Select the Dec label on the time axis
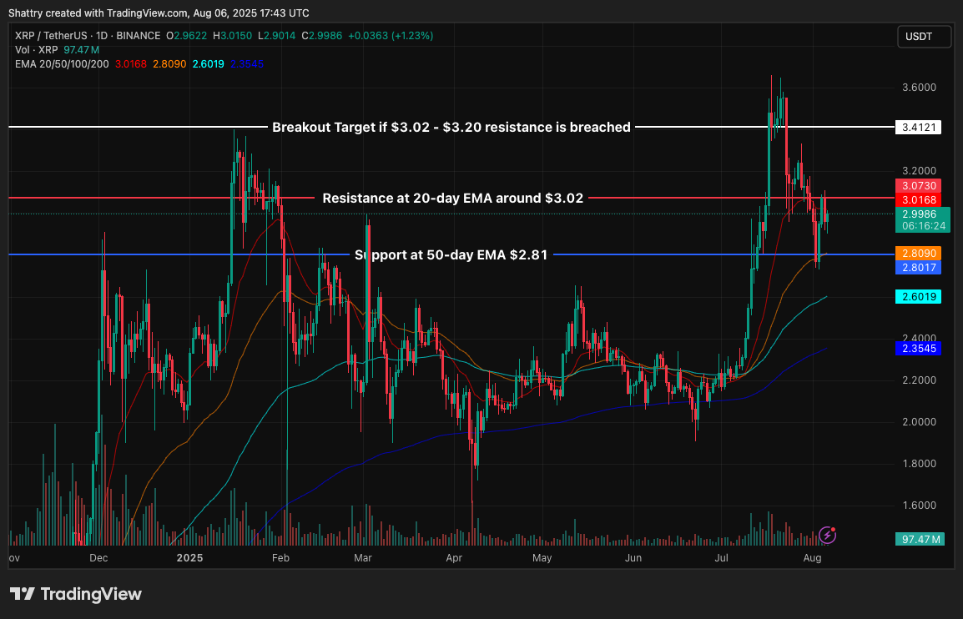Viewport: 963px width, 619px height. [x=98, y=557]
